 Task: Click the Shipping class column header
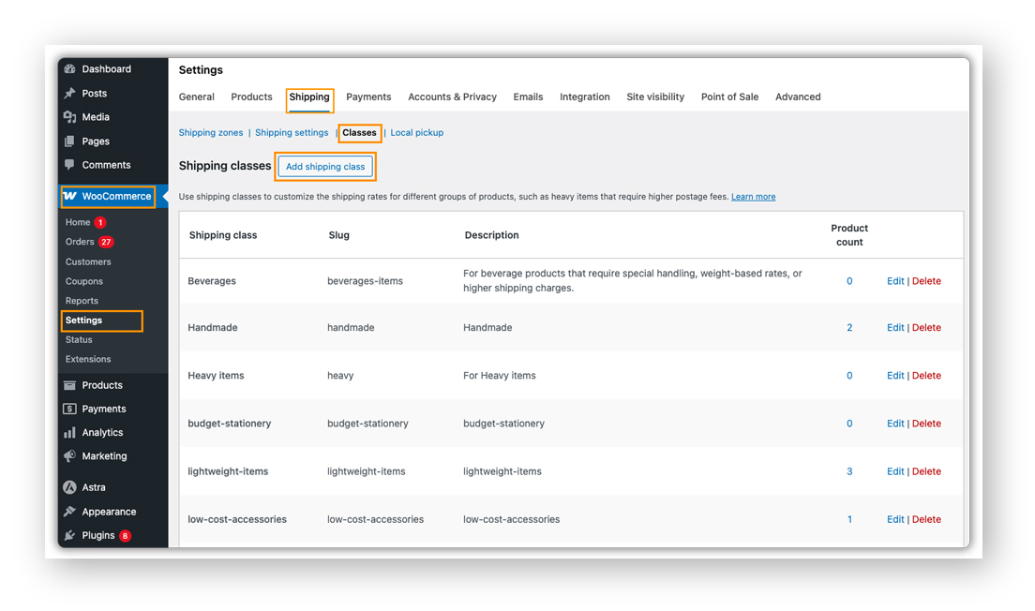(223, 235)
